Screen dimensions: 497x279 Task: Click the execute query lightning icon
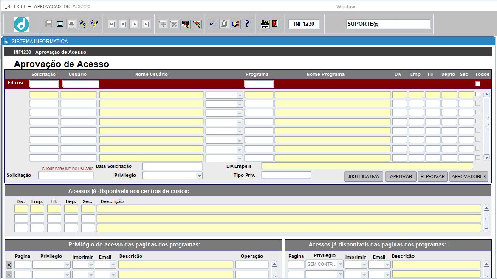(x=94, y=24)
